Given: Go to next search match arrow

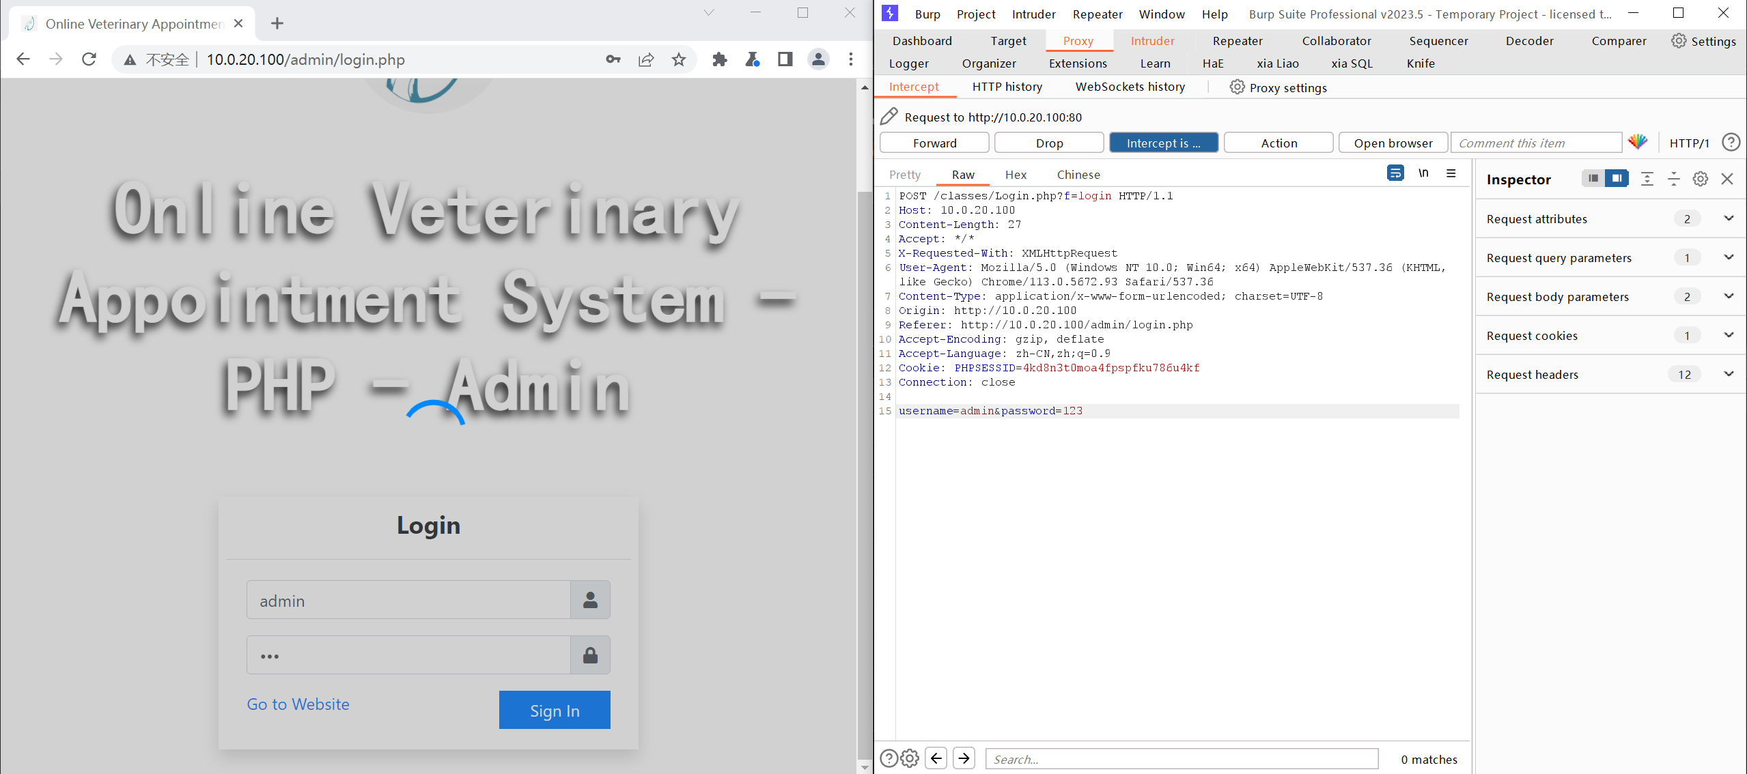Looking at the screenshot, I should pos(964,758).
